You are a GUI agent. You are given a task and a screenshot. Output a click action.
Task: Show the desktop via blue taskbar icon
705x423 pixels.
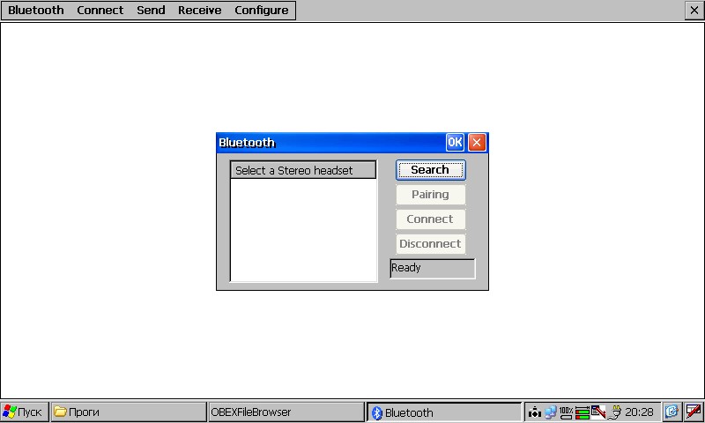672,412
